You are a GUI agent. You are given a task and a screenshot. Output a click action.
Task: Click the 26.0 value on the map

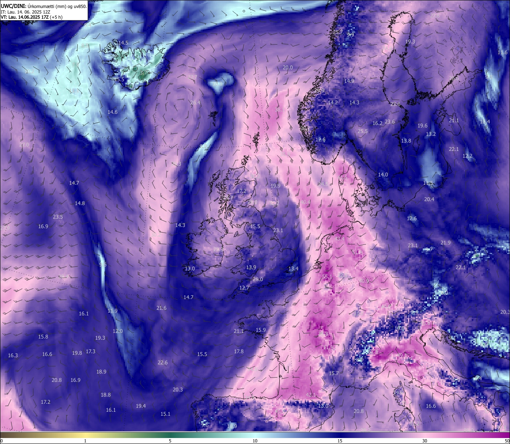pyautogui.click(x=258, y=280)
